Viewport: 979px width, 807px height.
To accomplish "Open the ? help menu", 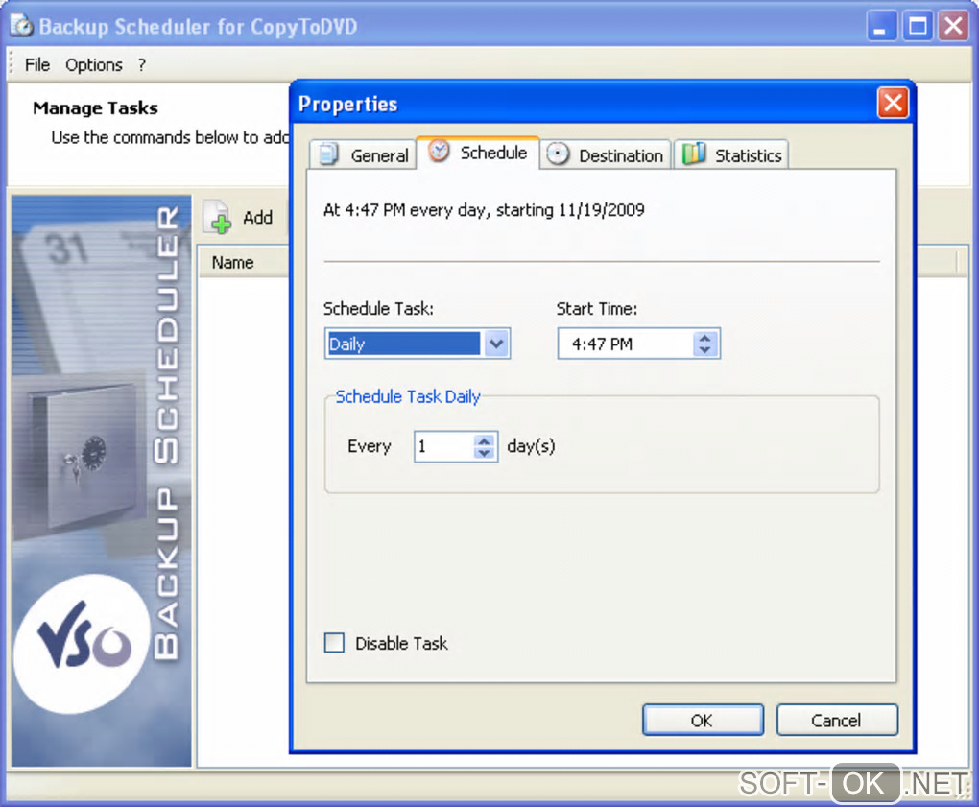I will [142, 65].
